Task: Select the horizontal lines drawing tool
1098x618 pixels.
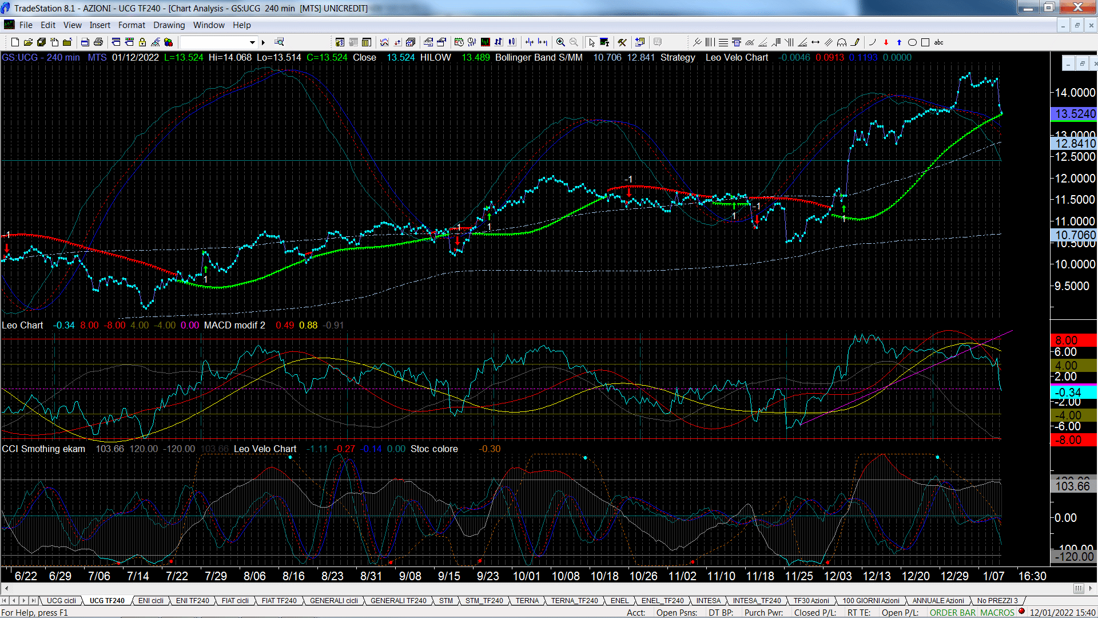Action: (723, 42)
